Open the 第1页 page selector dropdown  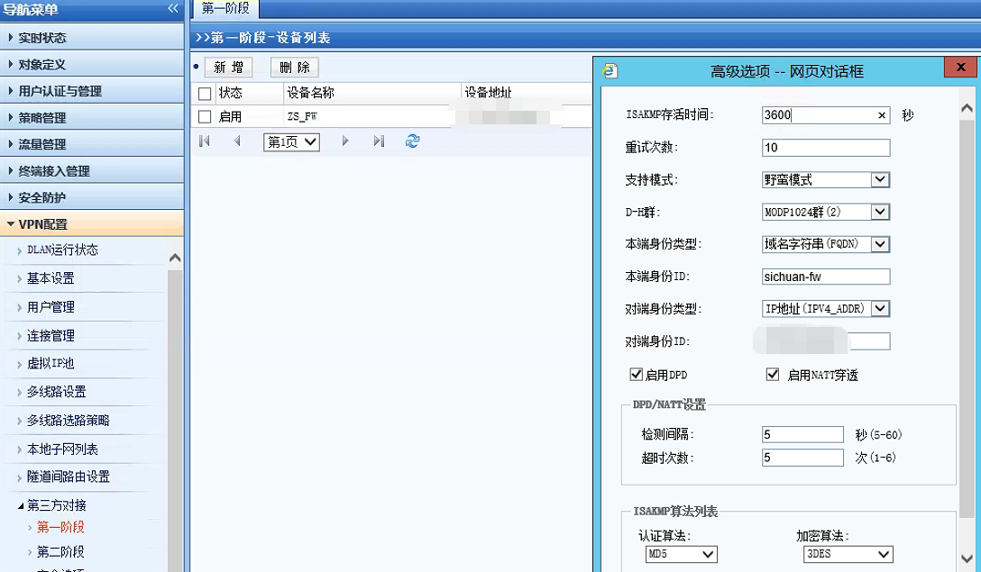pyautogui.click(x=291, y=142)
